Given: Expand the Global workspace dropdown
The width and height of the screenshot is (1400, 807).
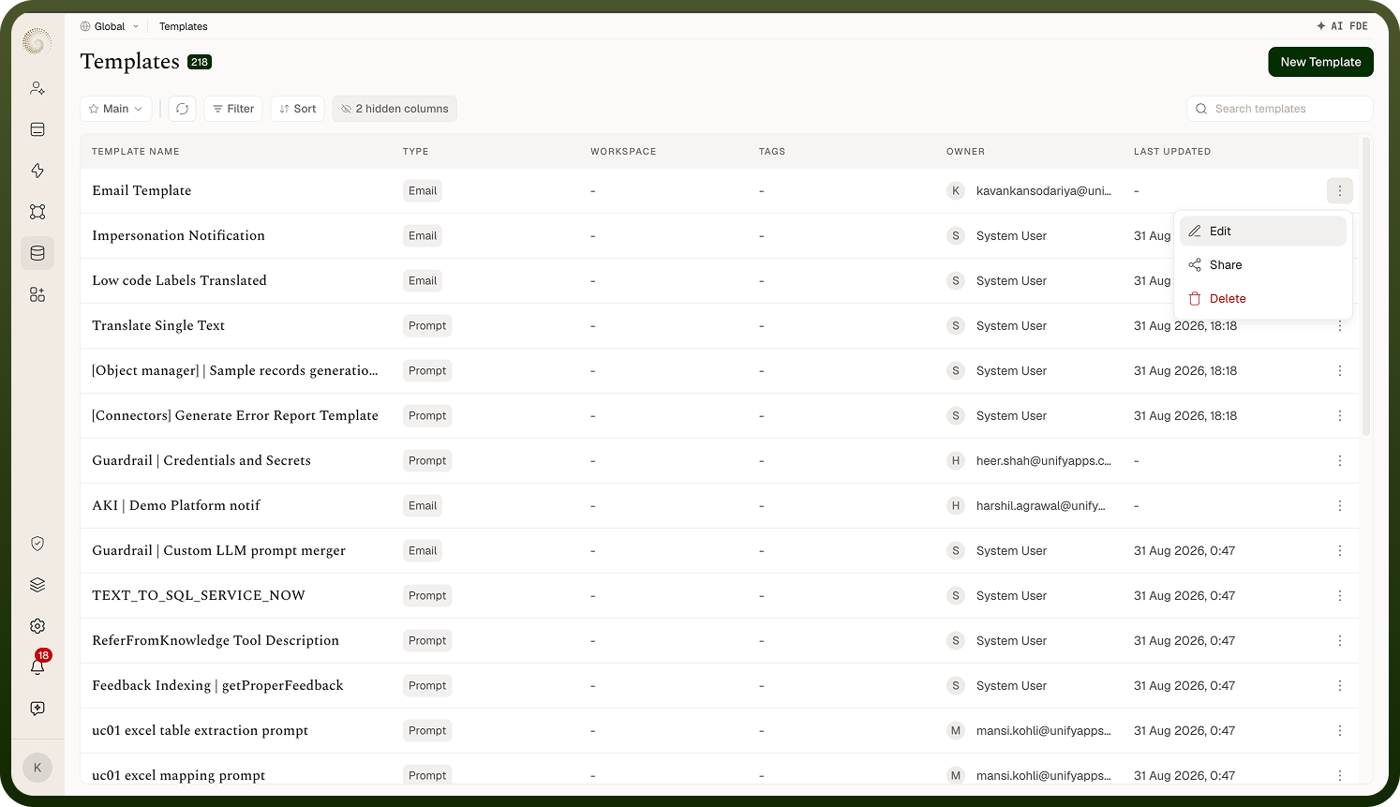Looking at the screenshot, I should tap(110, 26).
